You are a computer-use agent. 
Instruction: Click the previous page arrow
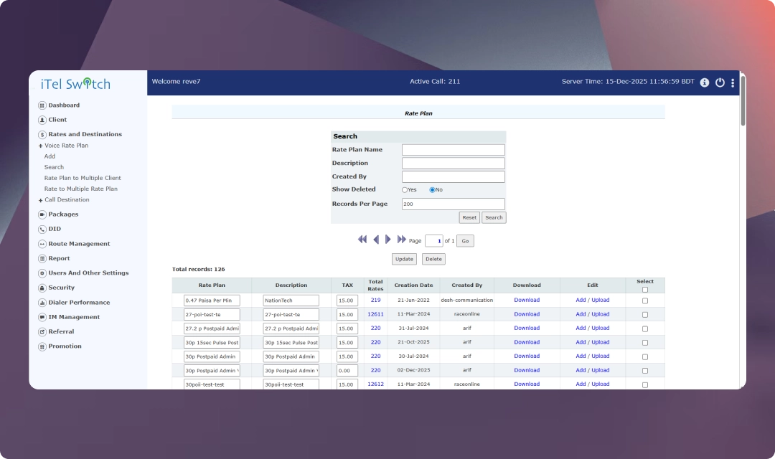tap(375, 240)
